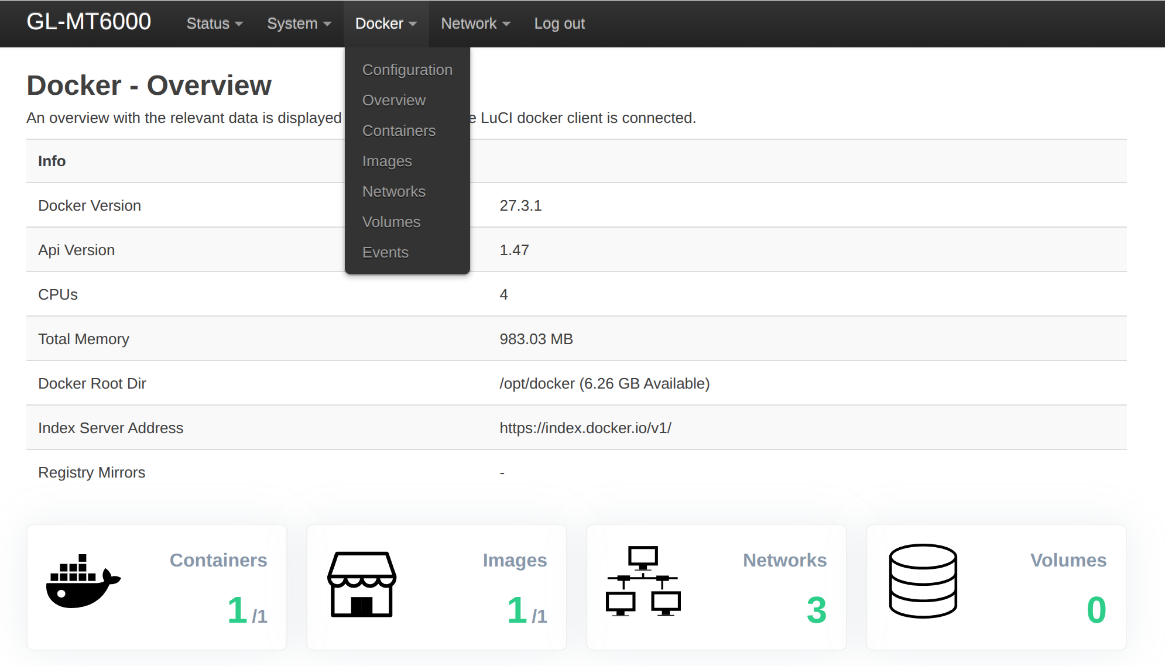The image size is (1165, 666).
Task: Collapse the Docker dropdown menu
Action: point(386,23)
